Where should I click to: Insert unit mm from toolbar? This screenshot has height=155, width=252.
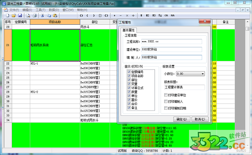pyautogui.click(x=173, y=15)
